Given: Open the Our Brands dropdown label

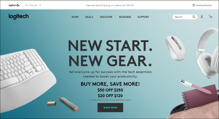Looking at the screenshot, I should pos(31,5).
